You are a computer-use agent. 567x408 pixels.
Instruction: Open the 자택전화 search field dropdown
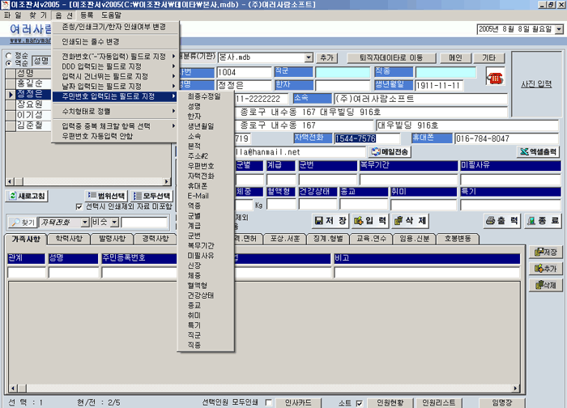click(x=84, y=222)
